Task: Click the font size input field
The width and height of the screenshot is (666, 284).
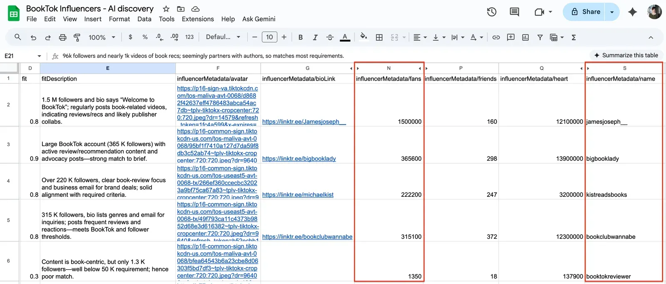Action: (x=269, y=37)
